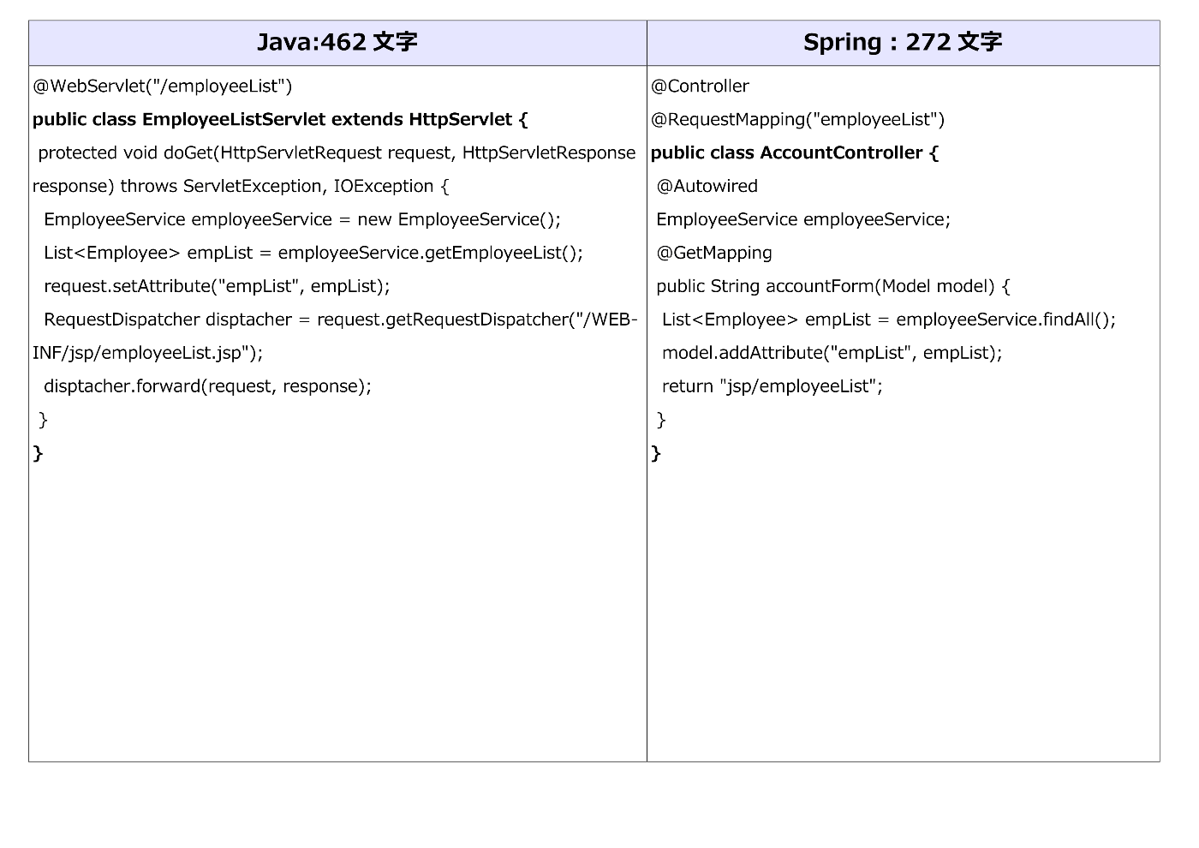Select the 'new EmployeeService()' line
This screenshot has height=848, width=1199.
(302, 220)
